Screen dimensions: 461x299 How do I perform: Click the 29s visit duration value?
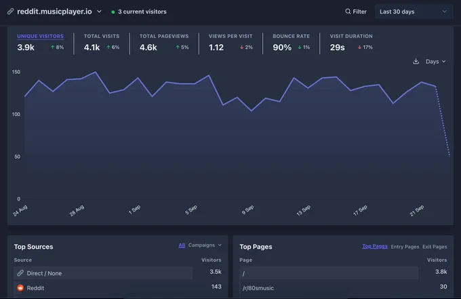tap(337, 47)
